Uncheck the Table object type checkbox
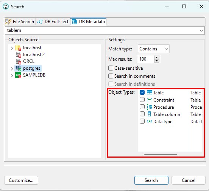The image size is (209, 191). [x=142, y=92]
